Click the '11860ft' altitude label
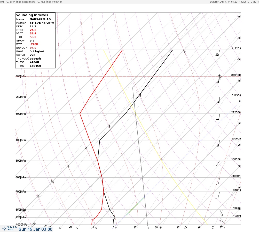Viewport: 259px width, 232px height. (236, 176)
